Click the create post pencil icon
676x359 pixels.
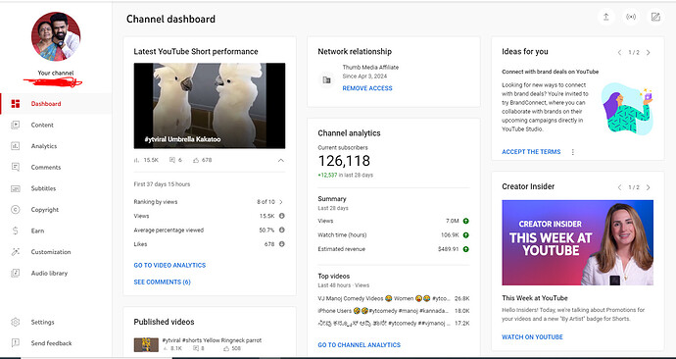[655, 17]
